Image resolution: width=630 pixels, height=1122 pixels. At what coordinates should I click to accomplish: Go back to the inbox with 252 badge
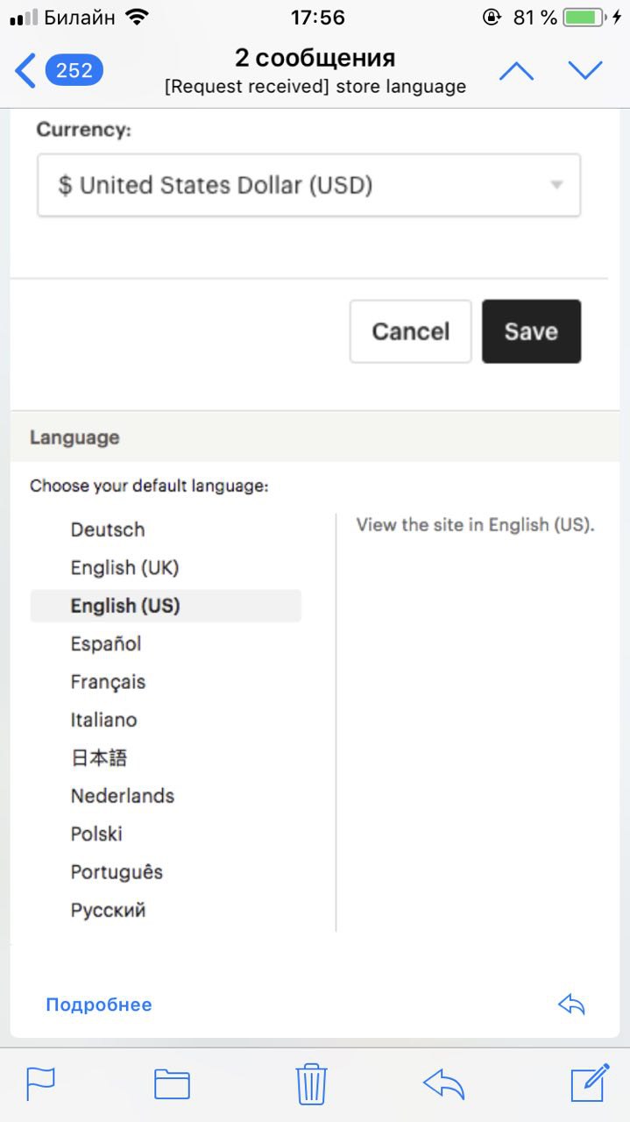[59, 70]
